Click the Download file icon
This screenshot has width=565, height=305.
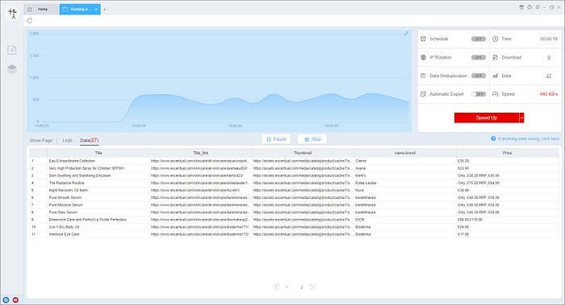point(496,57)
